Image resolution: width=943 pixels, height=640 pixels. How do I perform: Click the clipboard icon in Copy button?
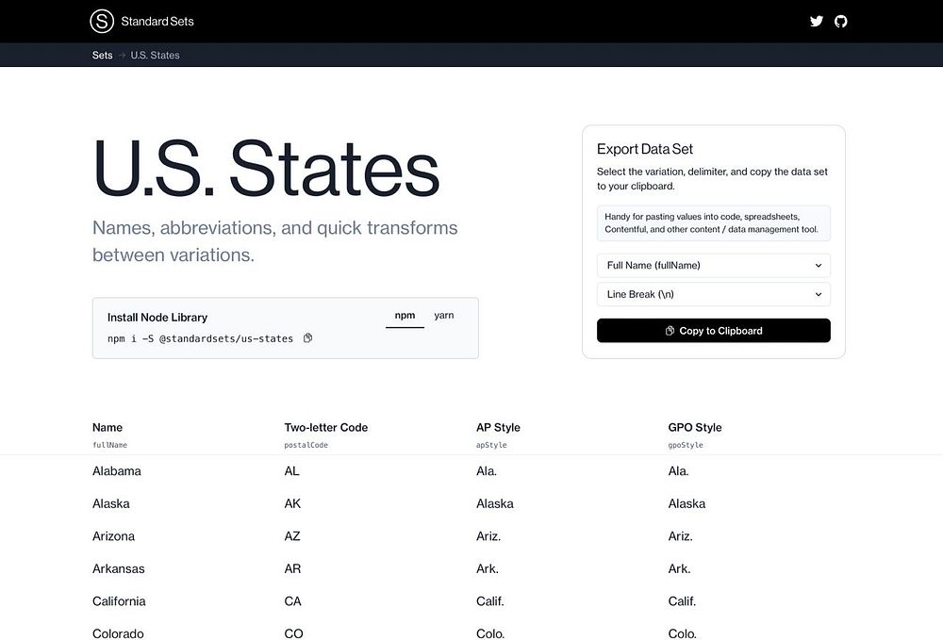click(670, 331)
